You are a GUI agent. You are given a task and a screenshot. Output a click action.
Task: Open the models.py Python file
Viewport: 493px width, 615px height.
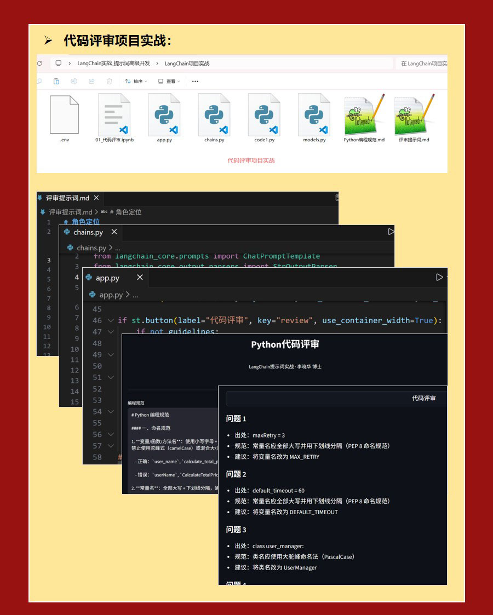pos(314,115)
